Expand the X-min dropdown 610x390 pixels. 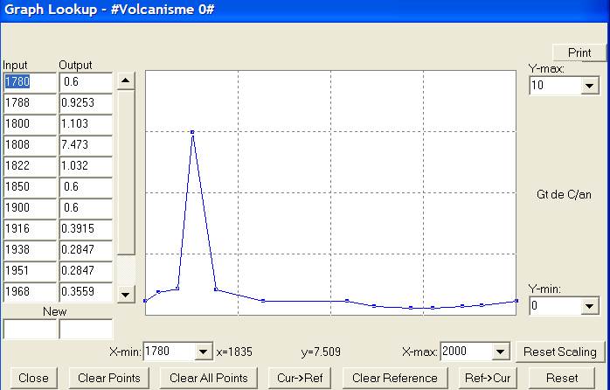tap(204, 352)
